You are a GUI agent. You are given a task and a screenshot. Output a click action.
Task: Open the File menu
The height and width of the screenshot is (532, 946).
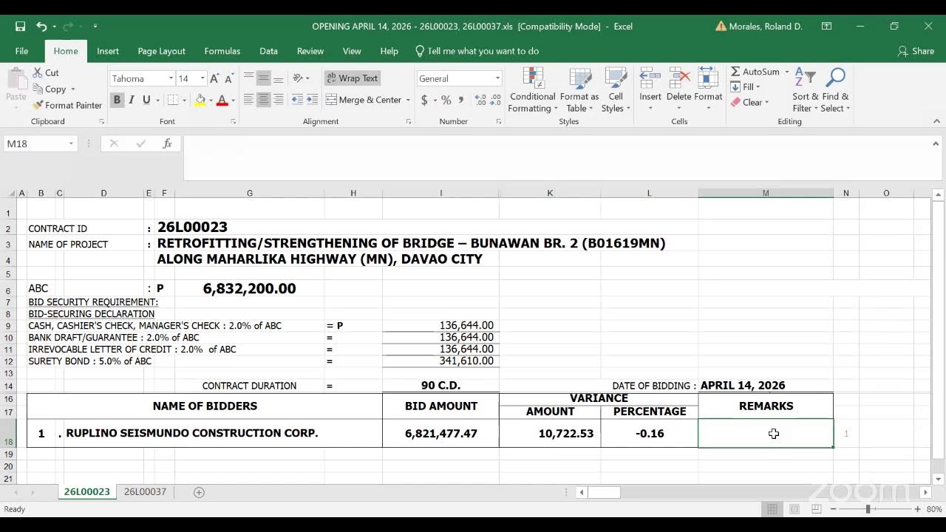click(x=21, y=51)
